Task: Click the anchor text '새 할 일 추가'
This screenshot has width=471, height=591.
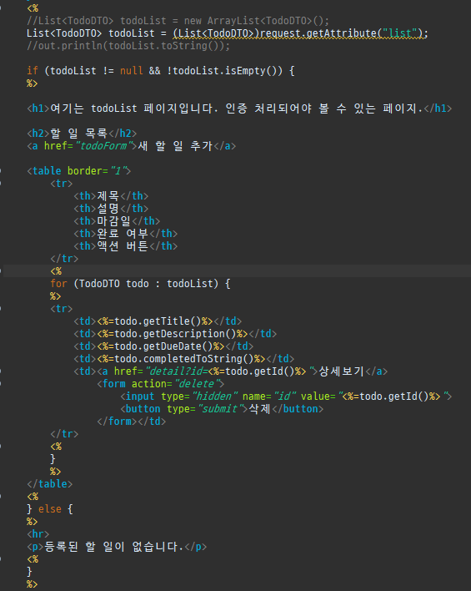Action: (x=175, y=146)
